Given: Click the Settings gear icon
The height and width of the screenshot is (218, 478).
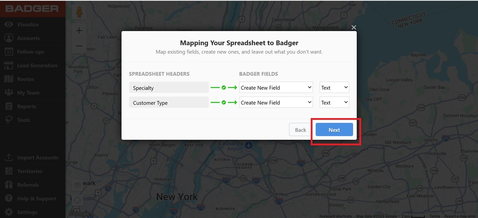Looking at the screenshot, I should [x=9, y=212].
